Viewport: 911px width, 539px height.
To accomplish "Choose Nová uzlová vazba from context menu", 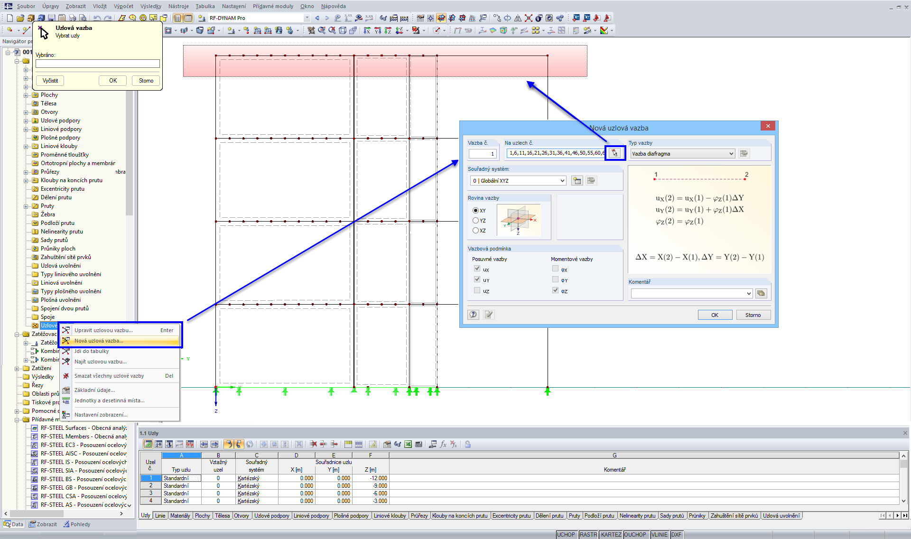I will coord(99,341).
